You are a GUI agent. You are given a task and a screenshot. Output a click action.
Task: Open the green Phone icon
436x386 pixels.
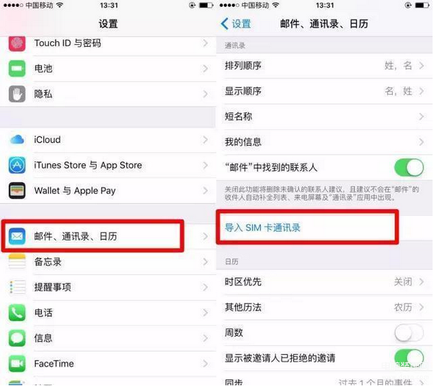coord(17,312)
